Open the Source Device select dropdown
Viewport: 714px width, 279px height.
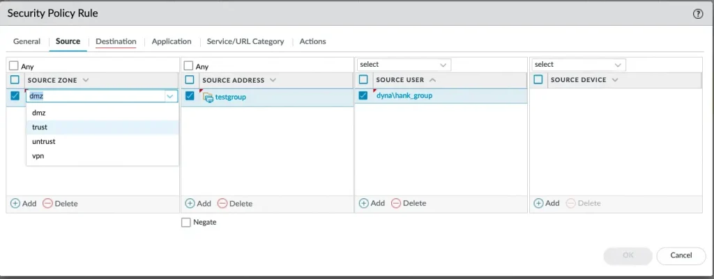pos(579,65)
